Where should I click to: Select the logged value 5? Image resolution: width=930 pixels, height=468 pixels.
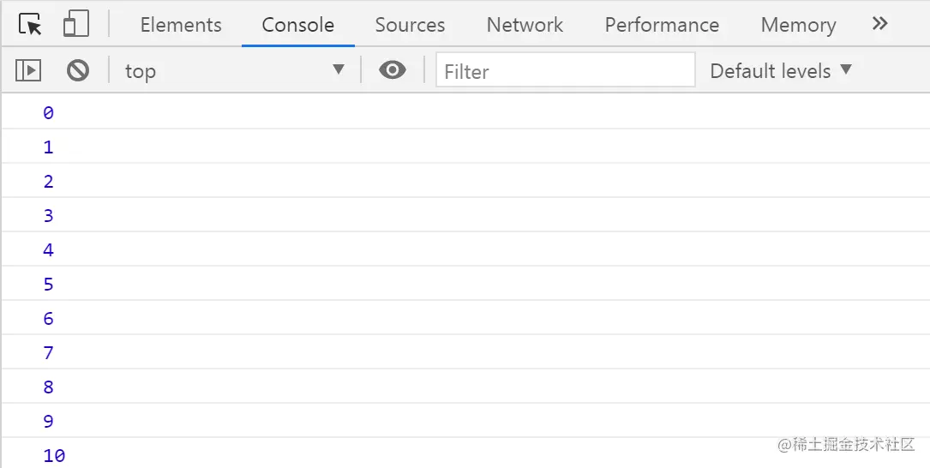tap(48, 284)
